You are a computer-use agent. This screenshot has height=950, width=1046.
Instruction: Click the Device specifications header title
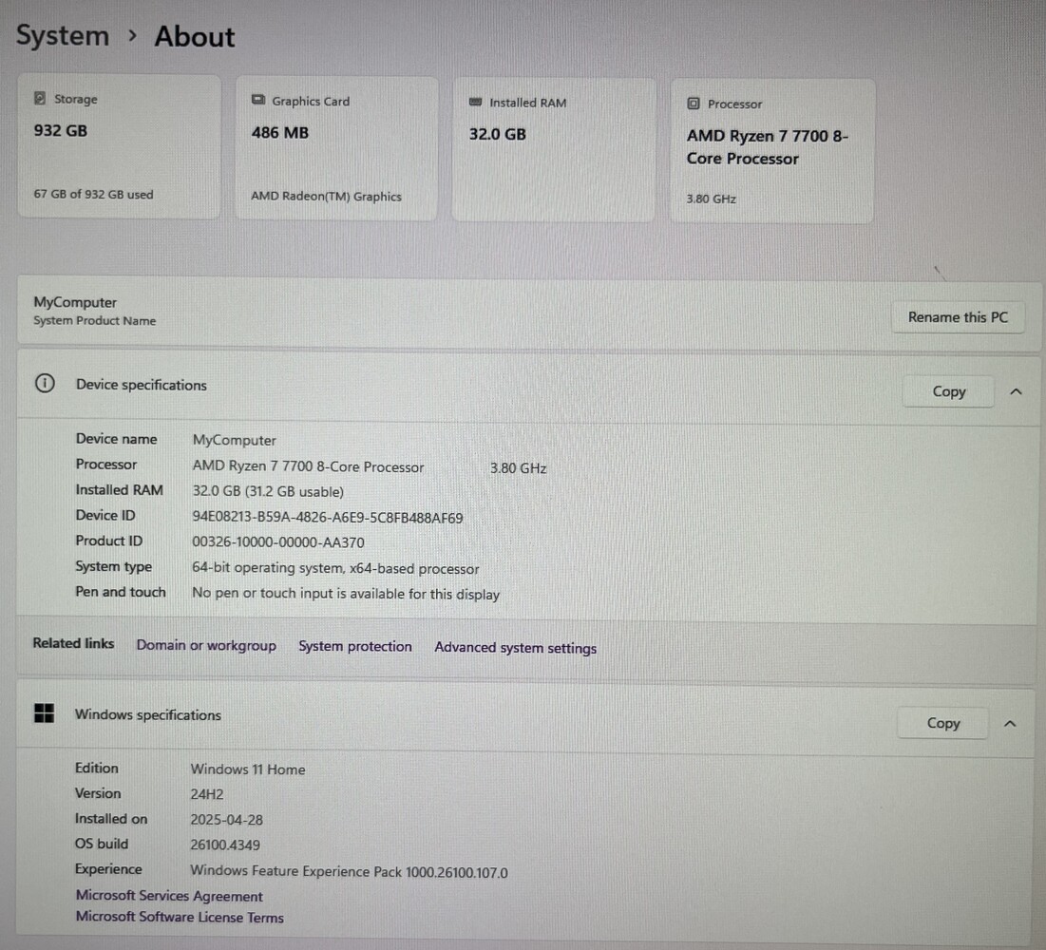[142, 385]
